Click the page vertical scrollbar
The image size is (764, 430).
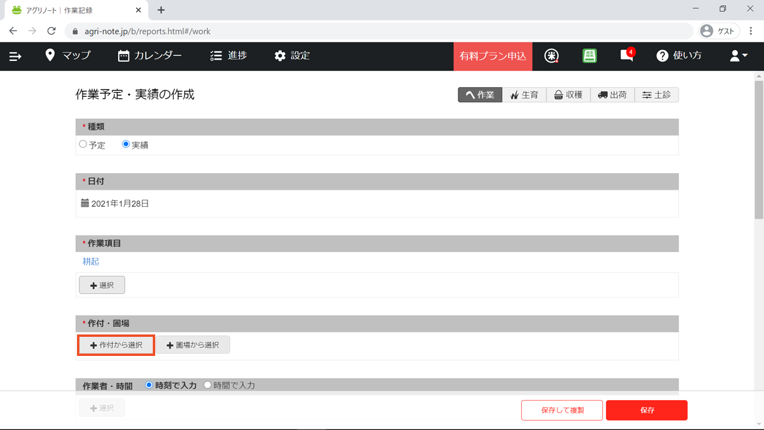coord(759,149)
